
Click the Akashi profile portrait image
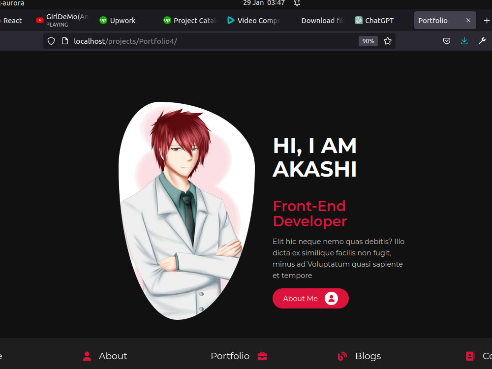(x=186, y=211)
